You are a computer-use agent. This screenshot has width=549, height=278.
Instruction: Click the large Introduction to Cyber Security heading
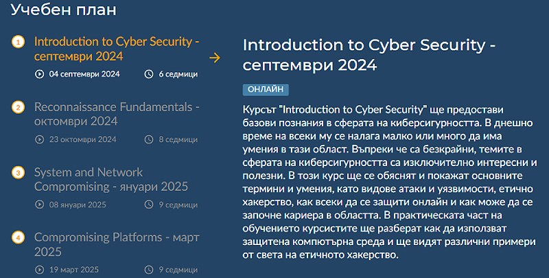pyautogui.click(x=369, y=55)
